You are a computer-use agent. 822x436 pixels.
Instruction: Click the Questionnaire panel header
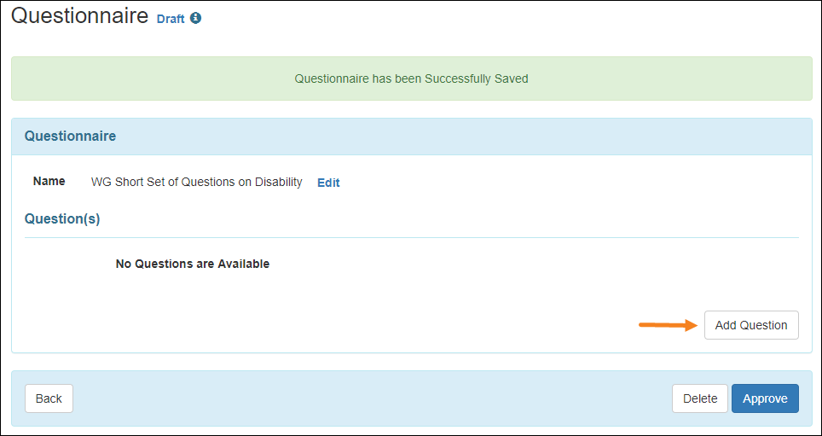[x=412, y=137]
